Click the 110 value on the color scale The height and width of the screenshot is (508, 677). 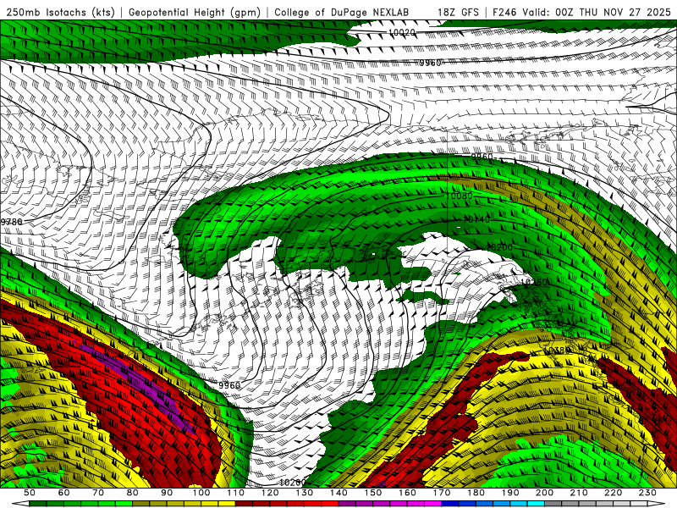[x=236, y=493]
